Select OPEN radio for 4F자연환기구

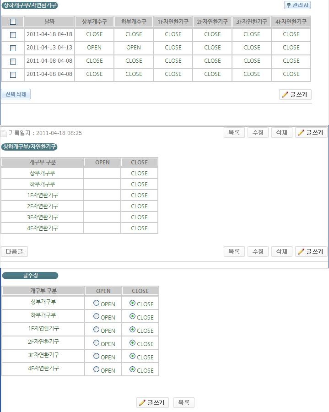coord(96,369)
